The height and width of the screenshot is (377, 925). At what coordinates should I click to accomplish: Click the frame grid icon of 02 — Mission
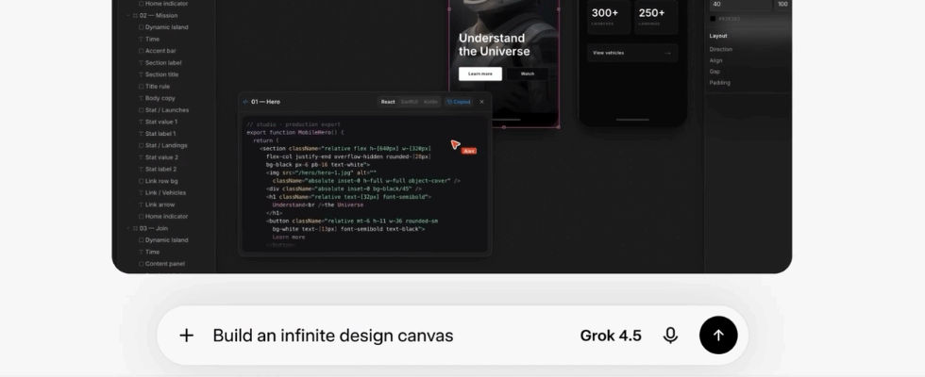coord(135,15)
